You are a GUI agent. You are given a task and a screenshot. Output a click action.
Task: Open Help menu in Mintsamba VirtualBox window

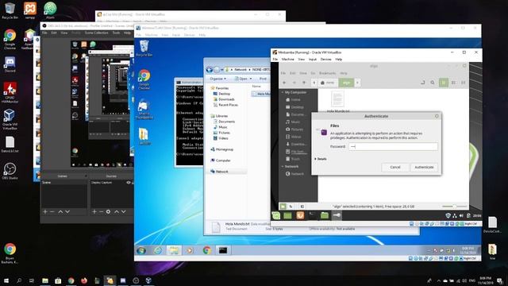(x=339, y=60)
